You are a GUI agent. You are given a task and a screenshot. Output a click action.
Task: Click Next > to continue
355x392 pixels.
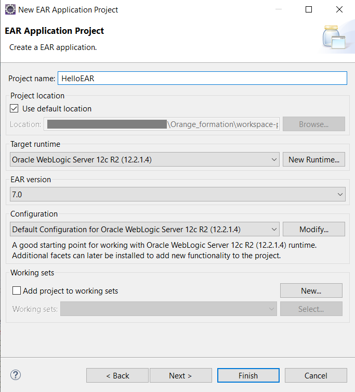click(180, 375)
